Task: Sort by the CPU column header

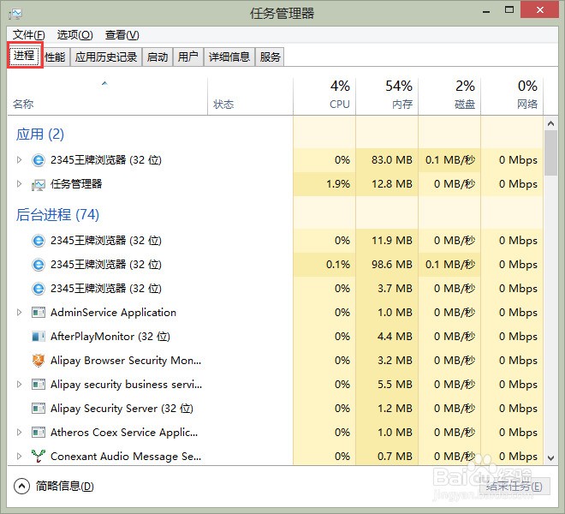Action: [324, 97]
